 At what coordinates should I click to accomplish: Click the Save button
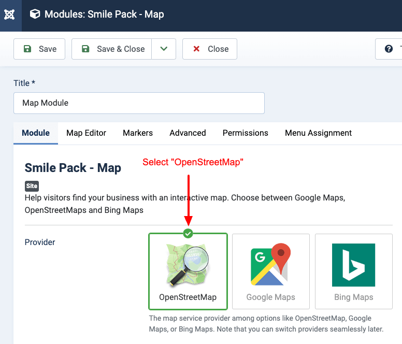[39, 49]
